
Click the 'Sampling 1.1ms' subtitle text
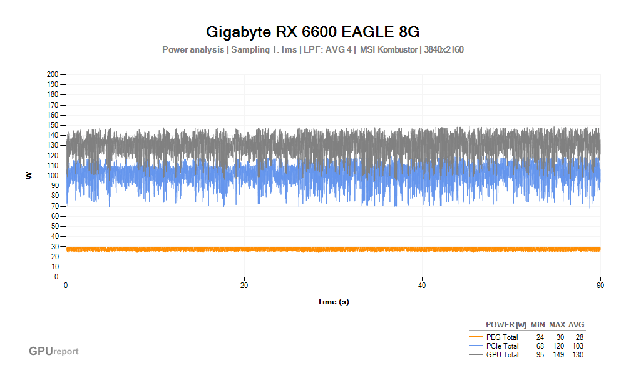click(x=264, y=50)
